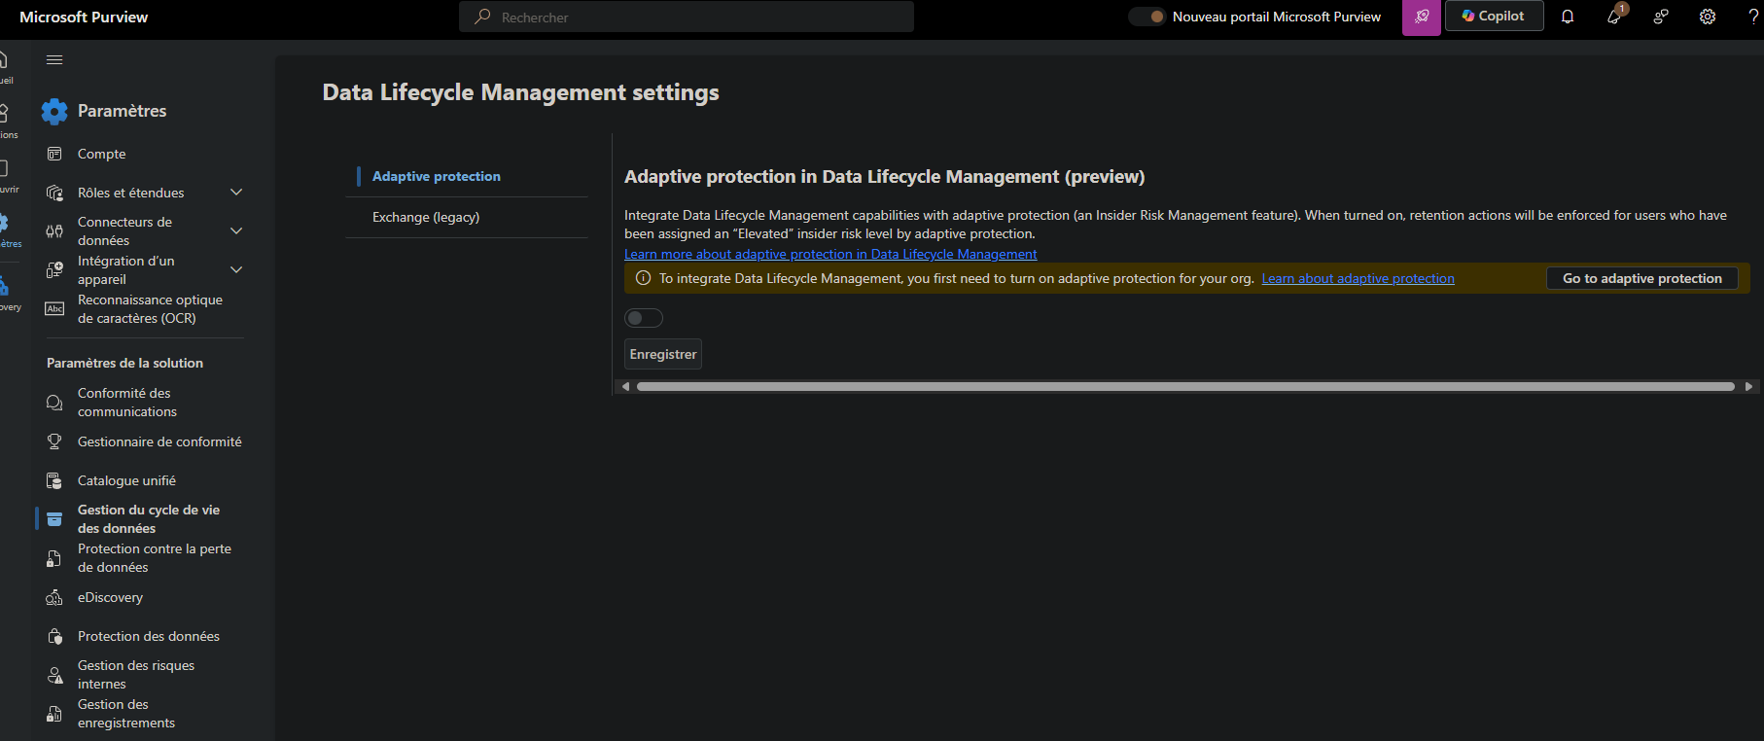This screenshot has height=741, width=1764.
Task: Click the home icon in left rail
Action: (x=4, y=60)
